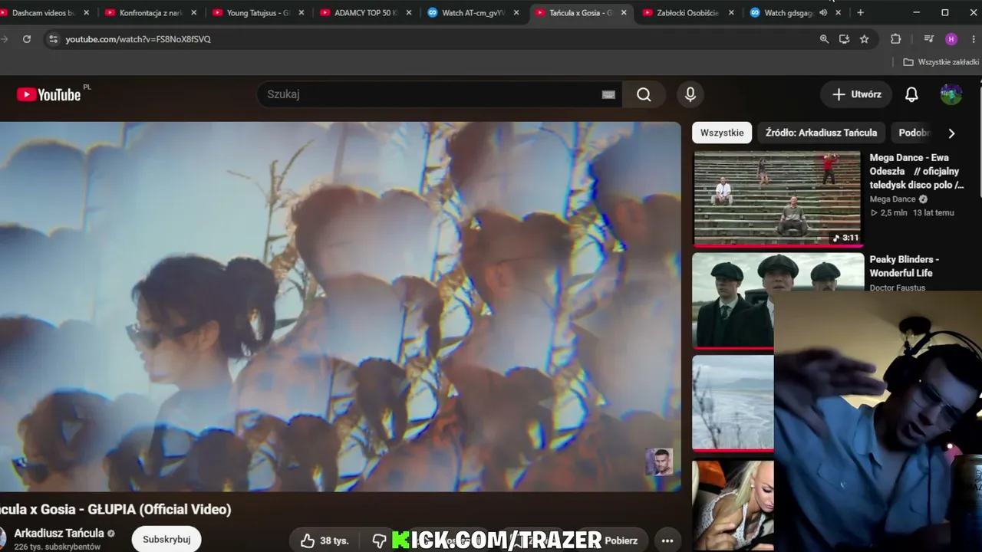Select the Źródło: Arkadiusz Tańcula chip

tap(821, 133)
